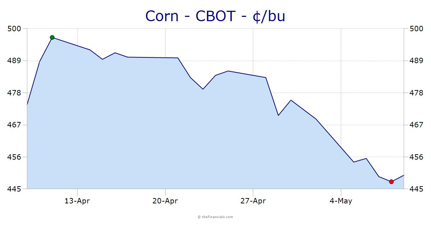Select the 27-Apr date label
431x226 pixels.
coord(253,201)
